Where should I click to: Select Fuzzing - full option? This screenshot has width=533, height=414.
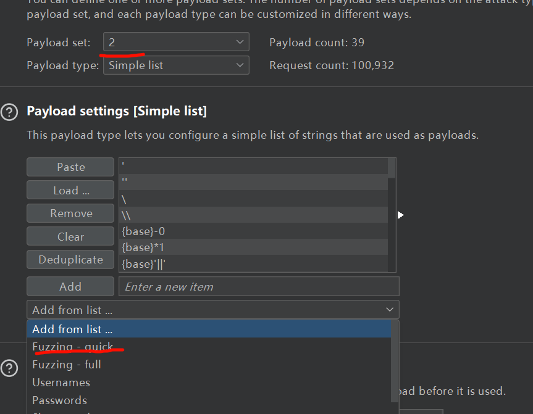[x=67, y=365]
